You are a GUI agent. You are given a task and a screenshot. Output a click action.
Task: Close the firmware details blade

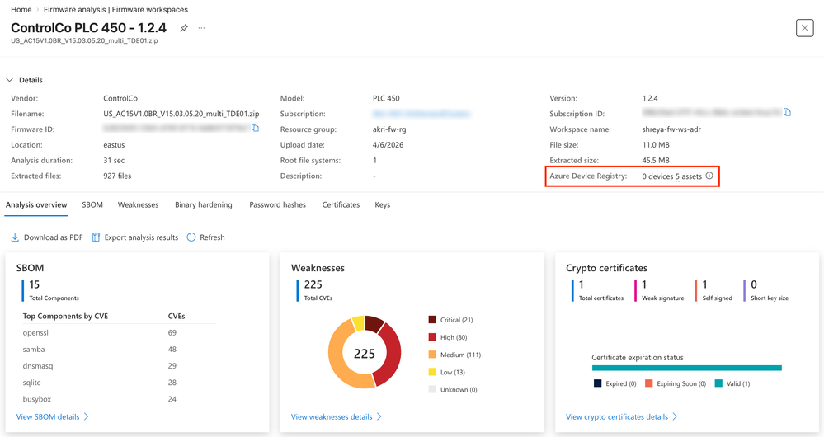(x=804, y=28)
